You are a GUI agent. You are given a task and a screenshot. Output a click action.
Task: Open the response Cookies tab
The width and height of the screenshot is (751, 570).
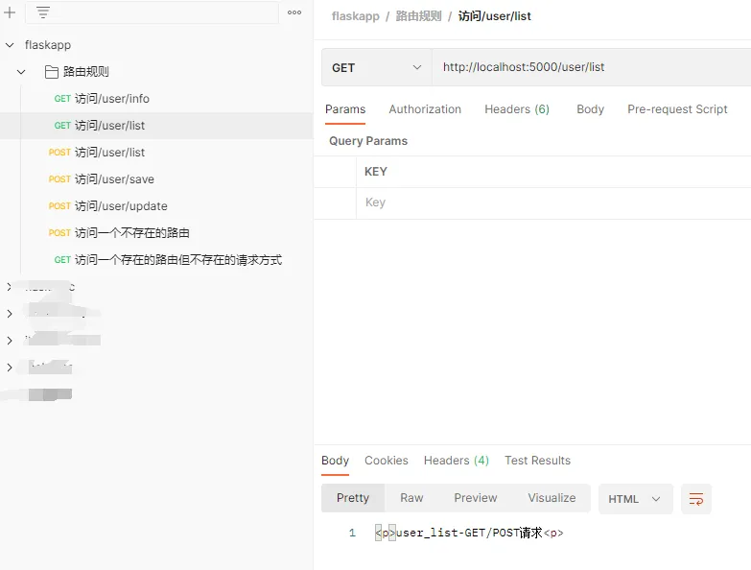(386, 461)
